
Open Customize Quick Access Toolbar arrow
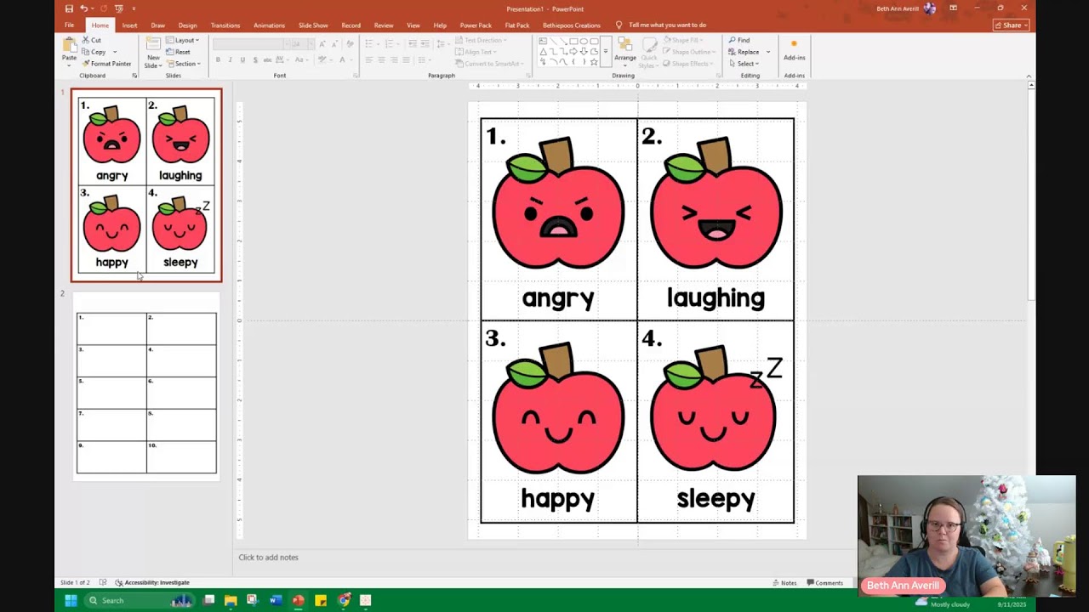[134, 8]
